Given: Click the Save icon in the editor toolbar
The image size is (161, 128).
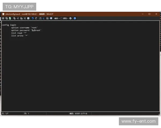Looking at the screenshot, I should pyautogui.click(x=3, y=18).
